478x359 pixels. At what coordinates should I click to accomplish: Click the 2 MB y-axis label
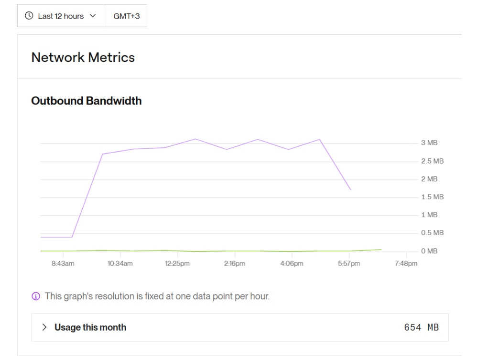(x=429, y=179)
